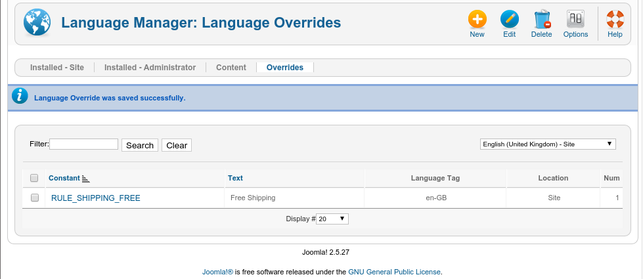Image resolution: width=643 pixels, height=279 pixels.
Task: Open the Content tab
Action: coord(231,68)
